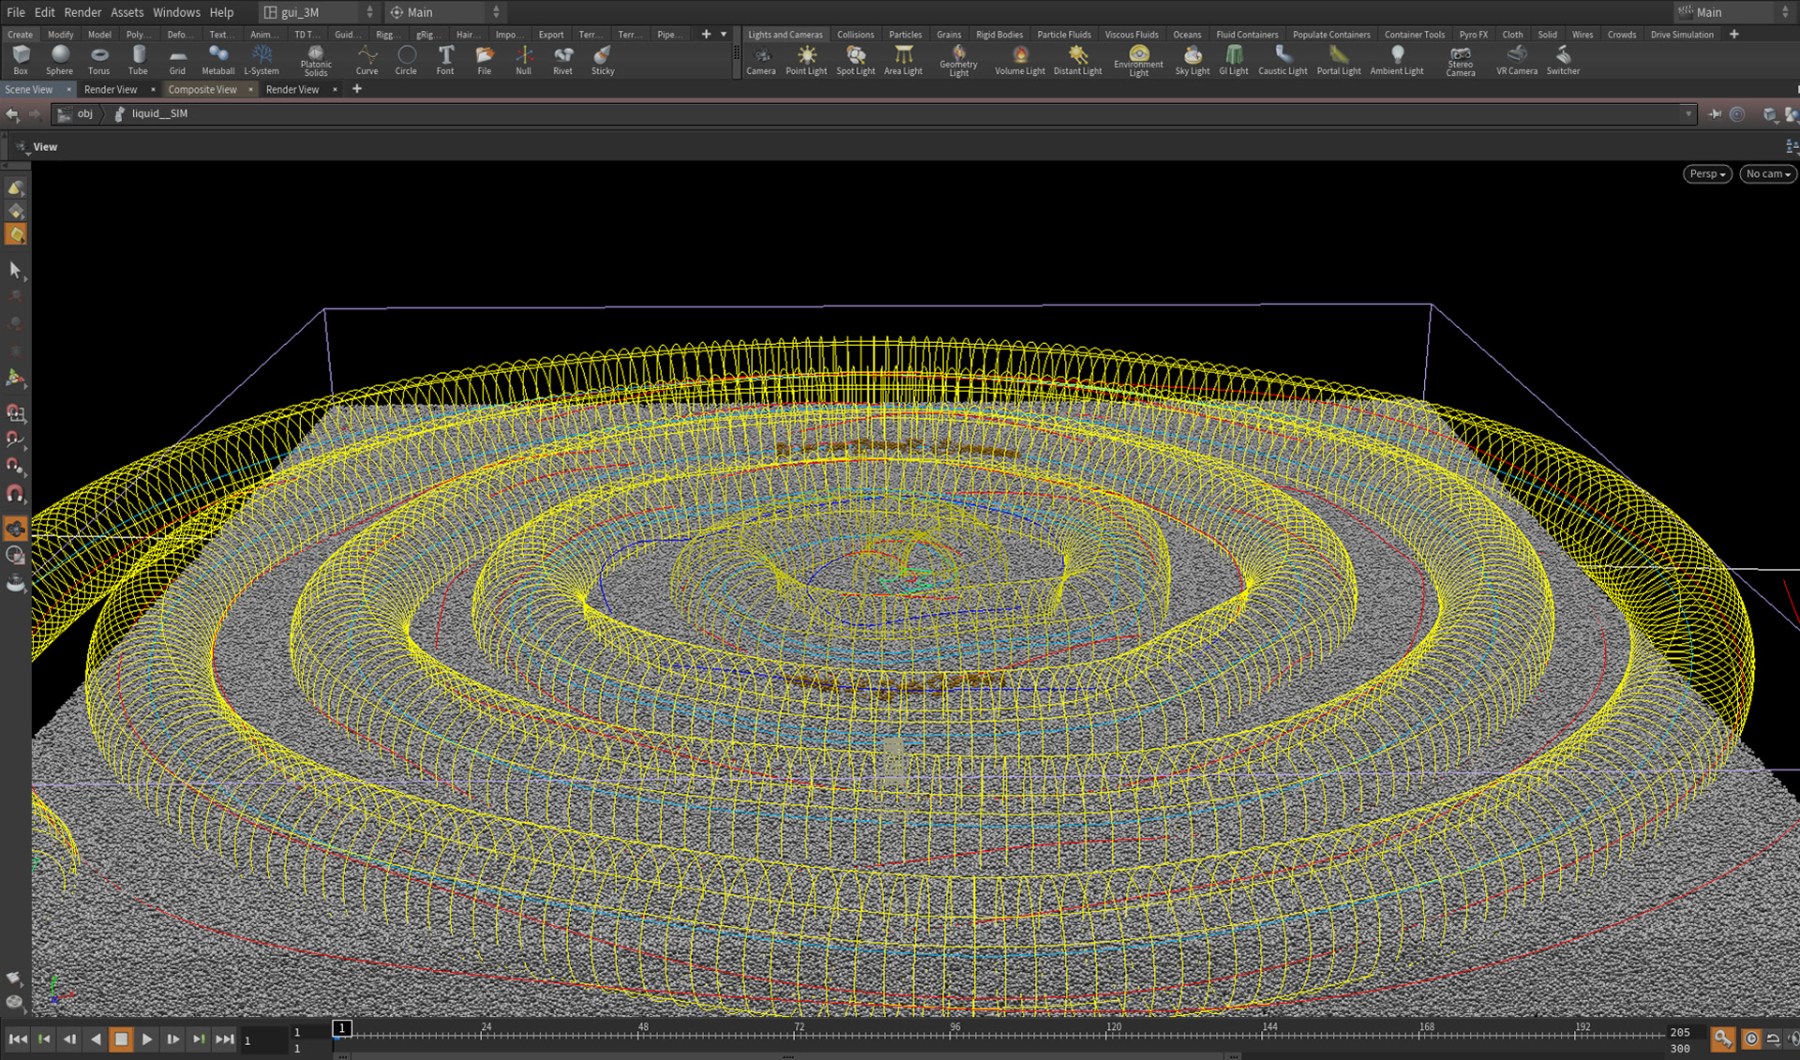Add an Ambient Light
The image size is (1800, 1060).
[x=1397, y=60]
